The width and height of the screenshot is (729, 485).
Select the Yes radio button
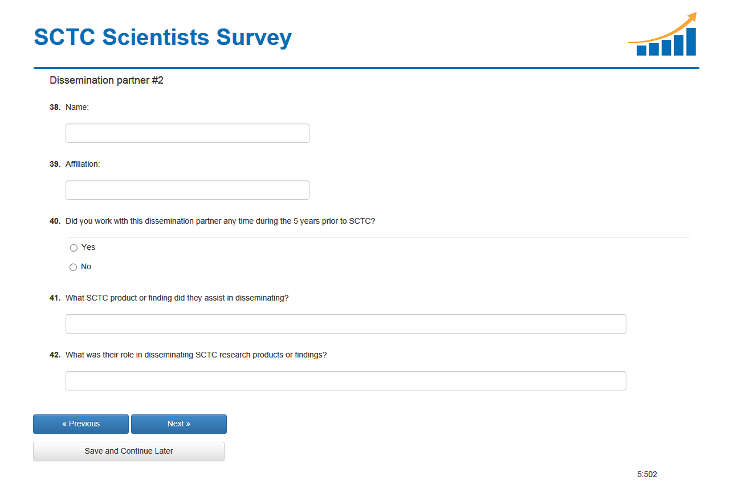pos(74,248)
